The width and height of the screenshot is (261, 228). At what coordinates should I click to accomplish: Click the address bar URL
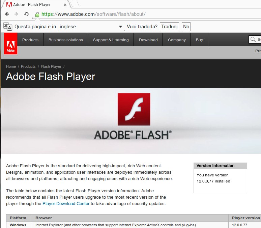click(x=93, y=14)
